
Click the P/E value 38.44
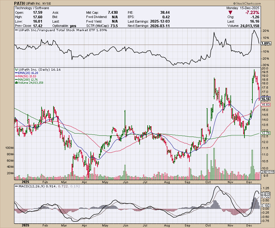[165, 13]
